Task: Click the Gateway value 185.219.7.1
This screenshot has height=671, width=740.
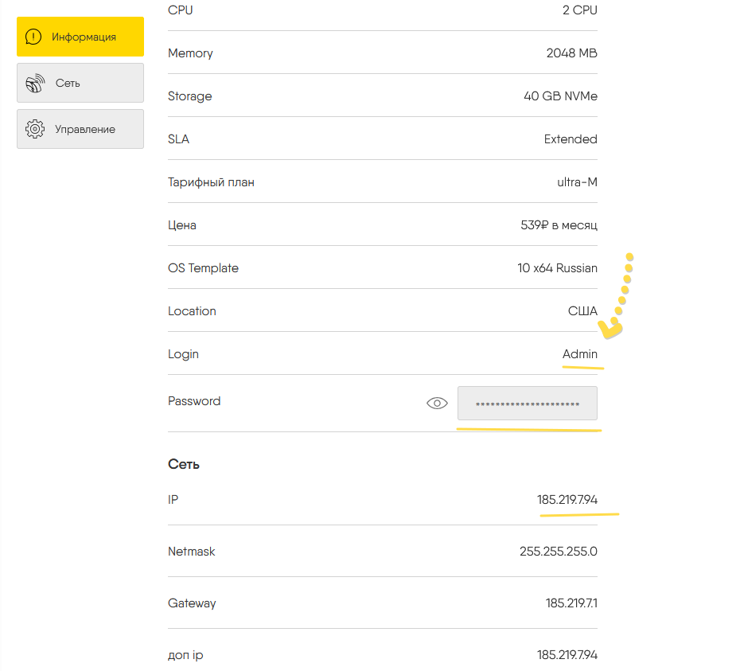Action: coord(571,603)
